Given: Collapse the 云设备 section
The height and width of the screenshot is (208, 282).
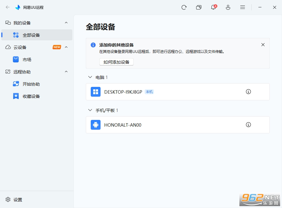Looking at the screenshot, I should (x=66, y=47).
